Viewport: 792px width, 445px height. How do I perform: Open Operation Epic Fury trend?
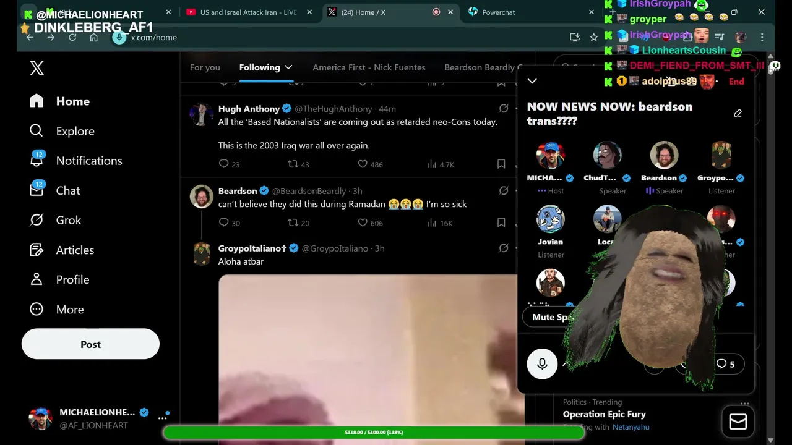604,414
